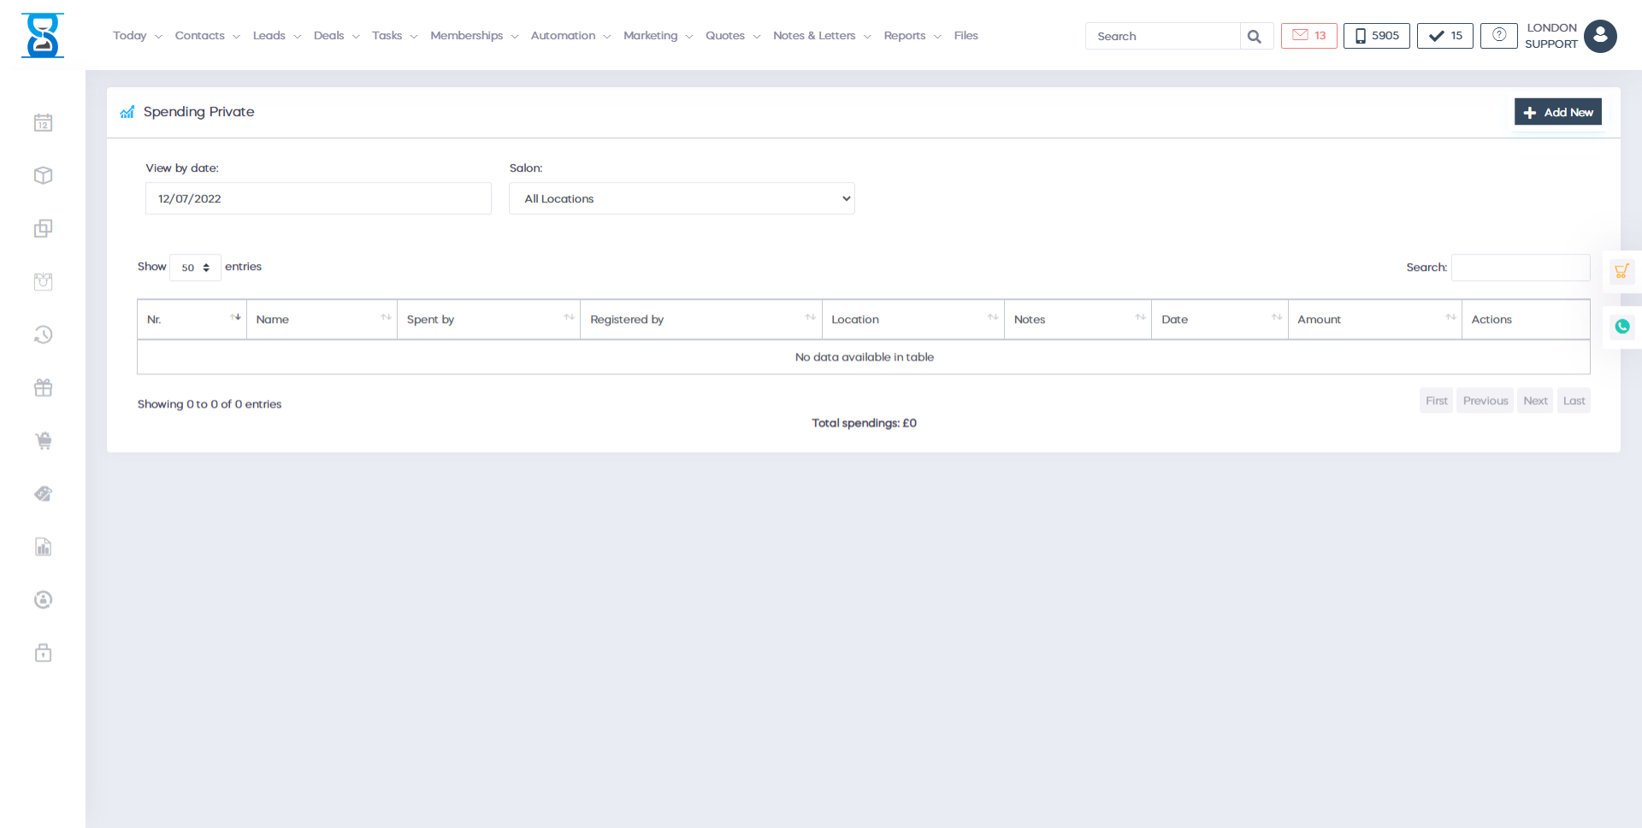Click the padlock icon at the sidebar bottom

43,652
